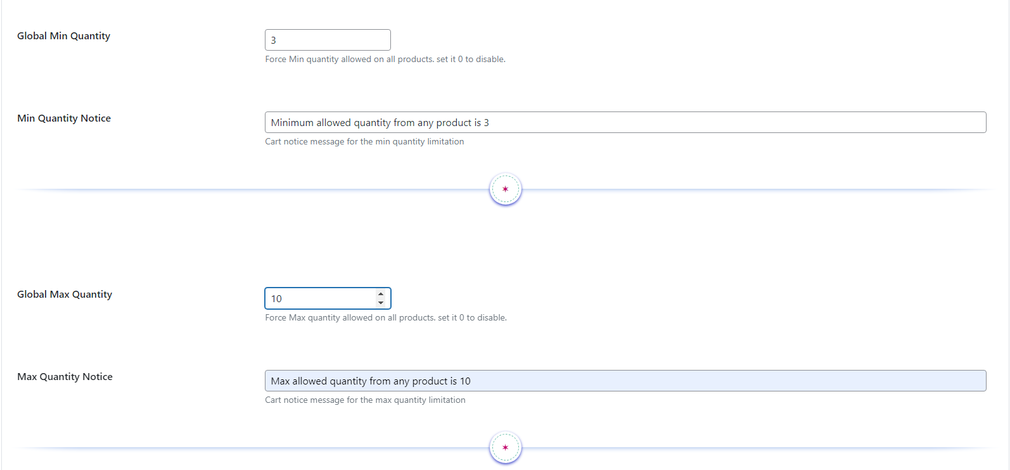Click the Max Quantity Notice text field

(625, 381)
